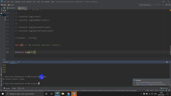171x96 pixels.
Task: Open the Help menu
Action: click(53, 2)
